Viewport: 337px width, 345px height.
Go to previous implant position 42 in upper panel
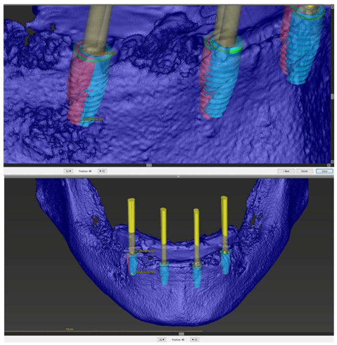(x=68, y=171)
